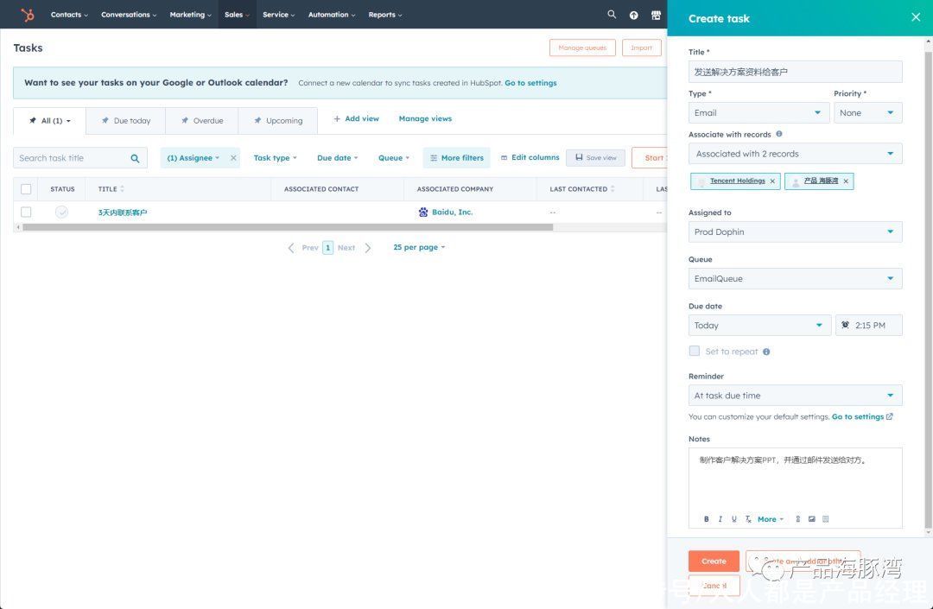Go to the previous page arrow

click(x=291, y=247)
